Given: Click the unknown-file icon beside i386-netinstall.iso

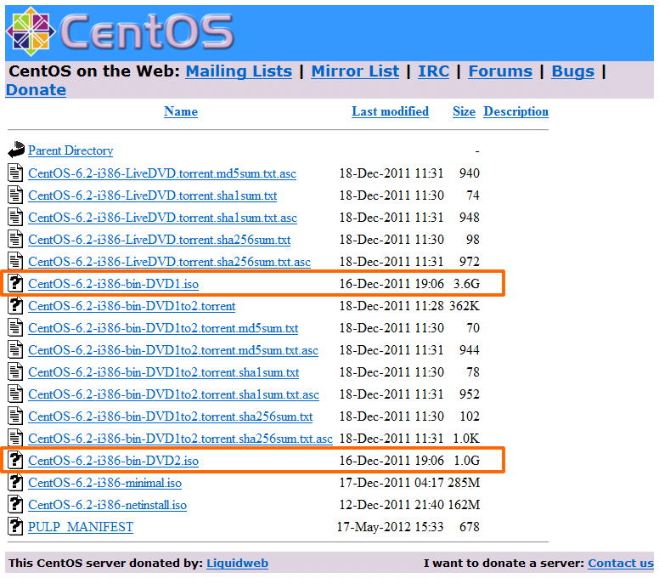Looking at the screenshot, I should click(x=15, y=504).
